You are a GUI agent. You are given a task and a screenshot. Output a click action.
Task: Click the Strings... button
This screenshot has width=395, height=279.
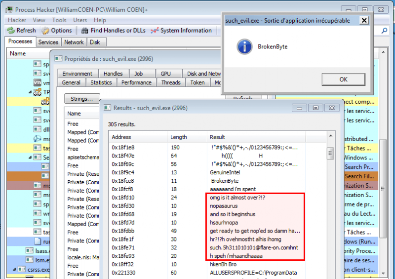(82, 99)
